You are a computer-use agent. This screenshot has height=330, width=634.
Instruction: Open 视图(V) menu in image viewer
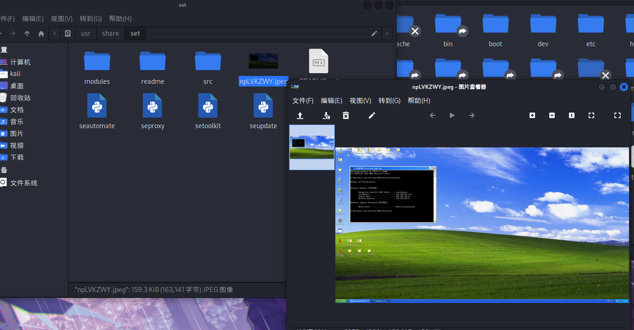pos(361,101)
